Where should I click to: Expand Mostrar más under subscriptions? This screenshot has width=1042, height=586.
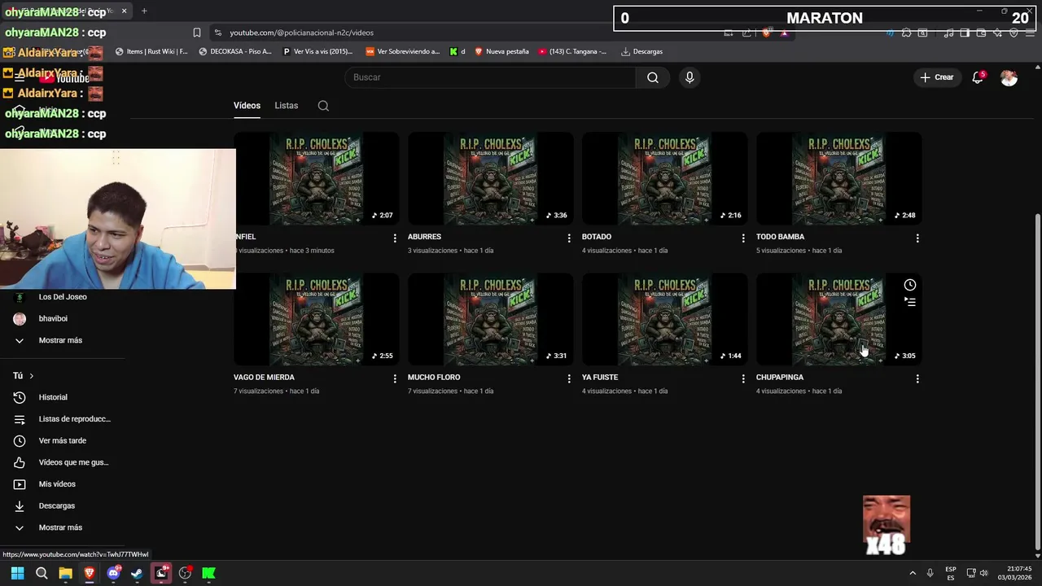point(60,340)
